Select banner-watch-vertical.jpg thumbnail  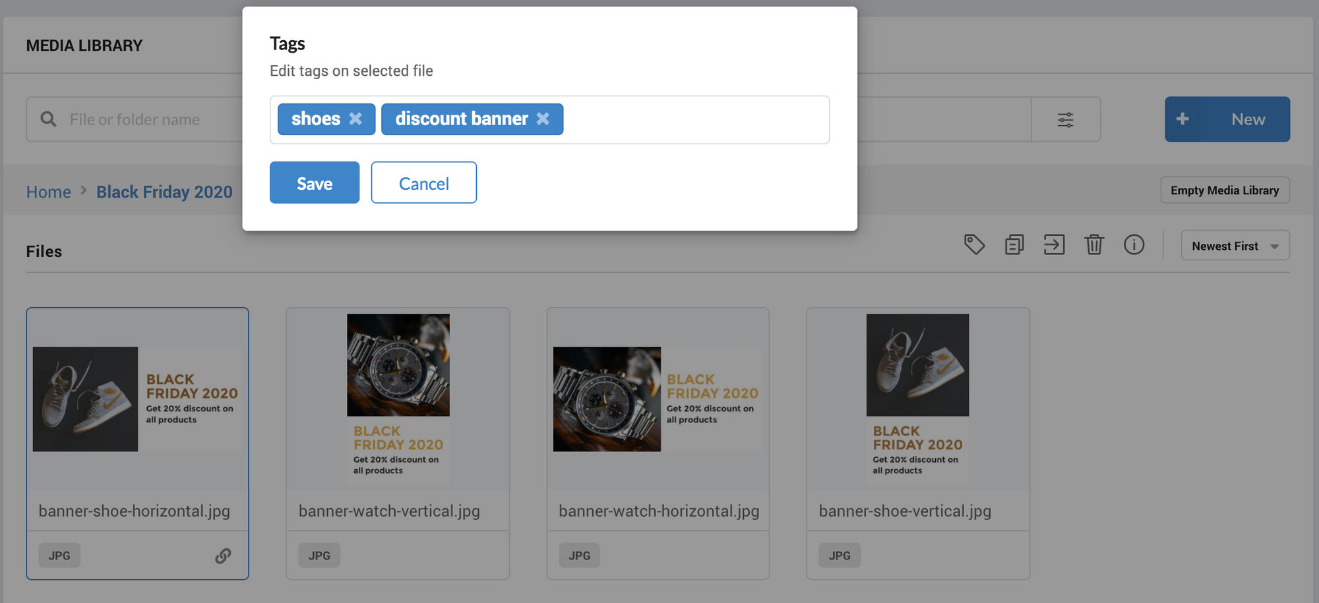(x=398, y=399)
